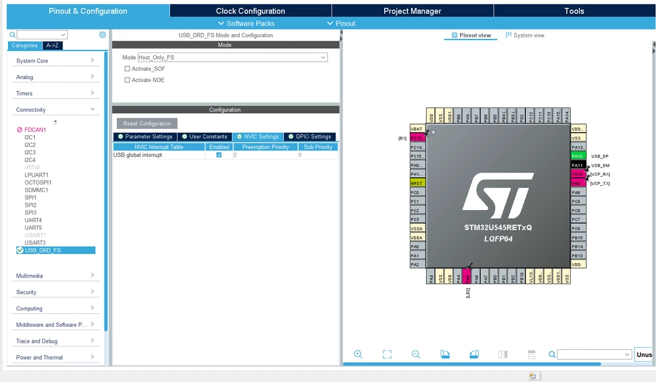Screen dimensions: 656x382
Task: Select LPUART1 in the peripheral list
Action: (36, 175)
